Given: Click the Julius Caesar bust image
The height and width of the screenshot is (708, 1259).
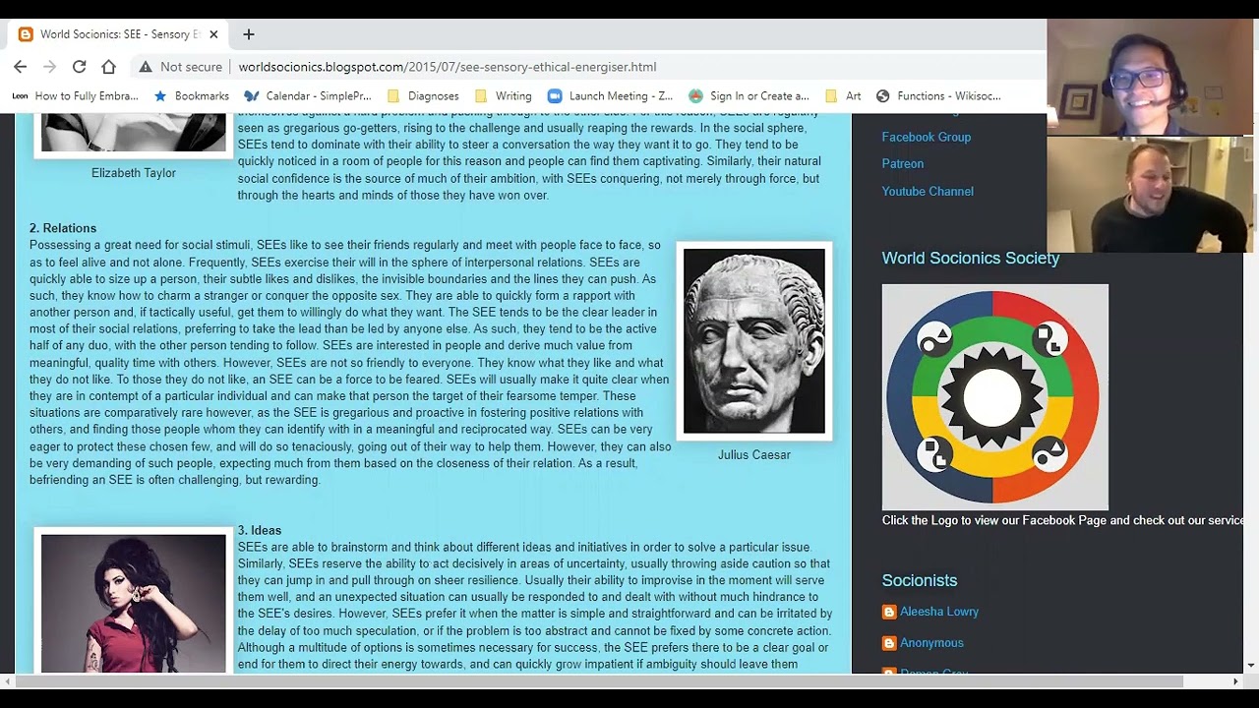Looking at the screenshot, I should coord(754,341).
